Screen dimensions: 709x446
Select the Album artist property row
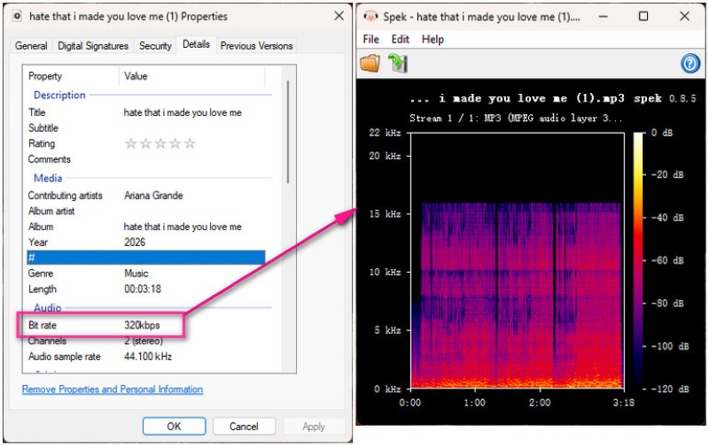[145, 211]
